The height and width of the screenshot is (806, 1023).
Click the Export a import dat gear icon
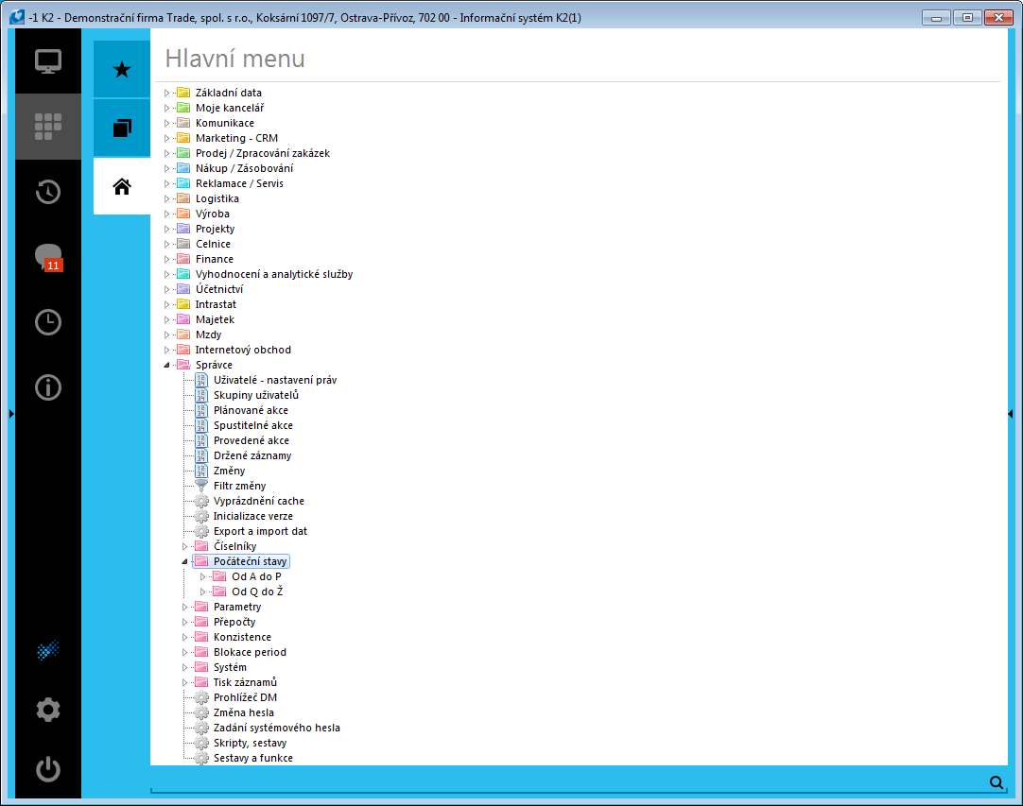[x=201, y=531]
